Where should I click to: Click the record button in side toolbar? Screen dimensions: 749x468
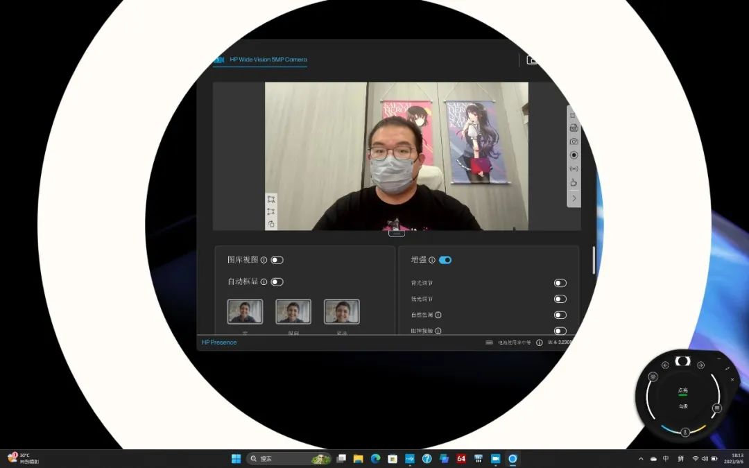(574, 155)
